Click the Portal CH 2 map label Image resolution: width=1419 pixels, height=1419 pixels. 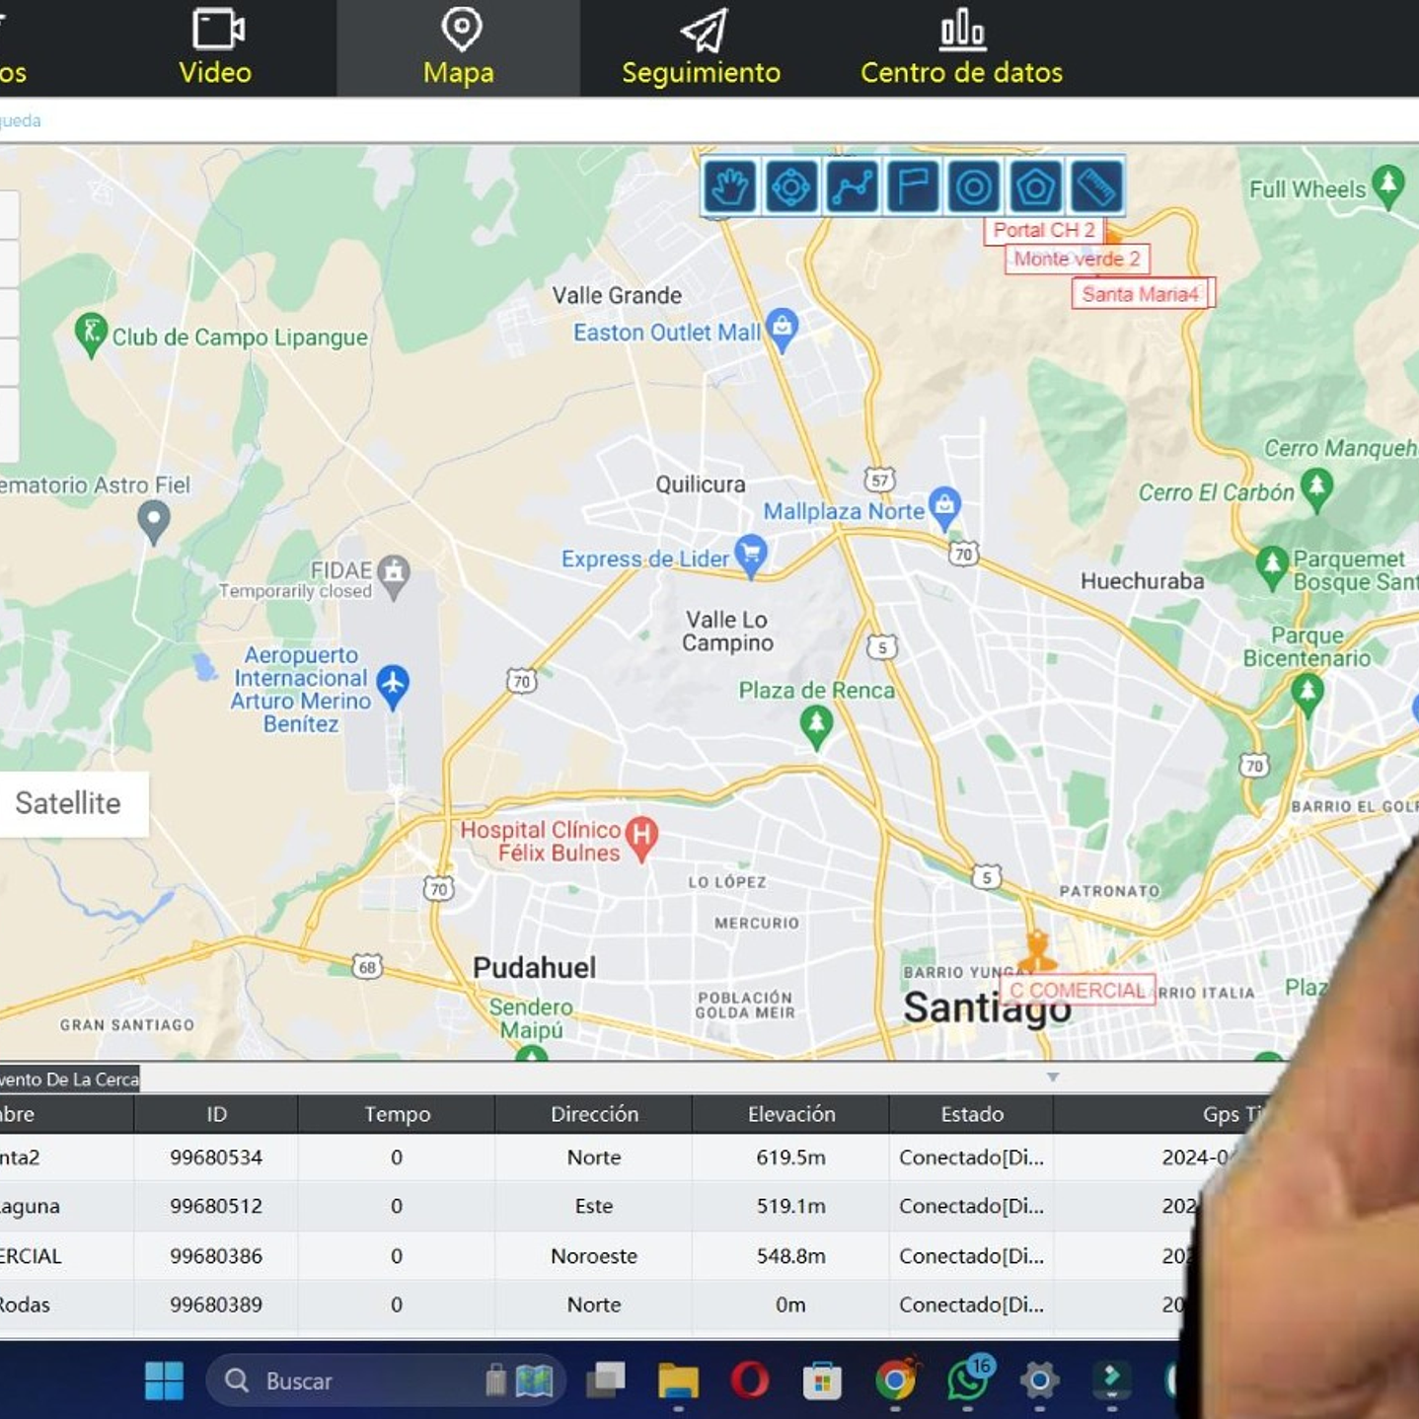[1043, 230]
